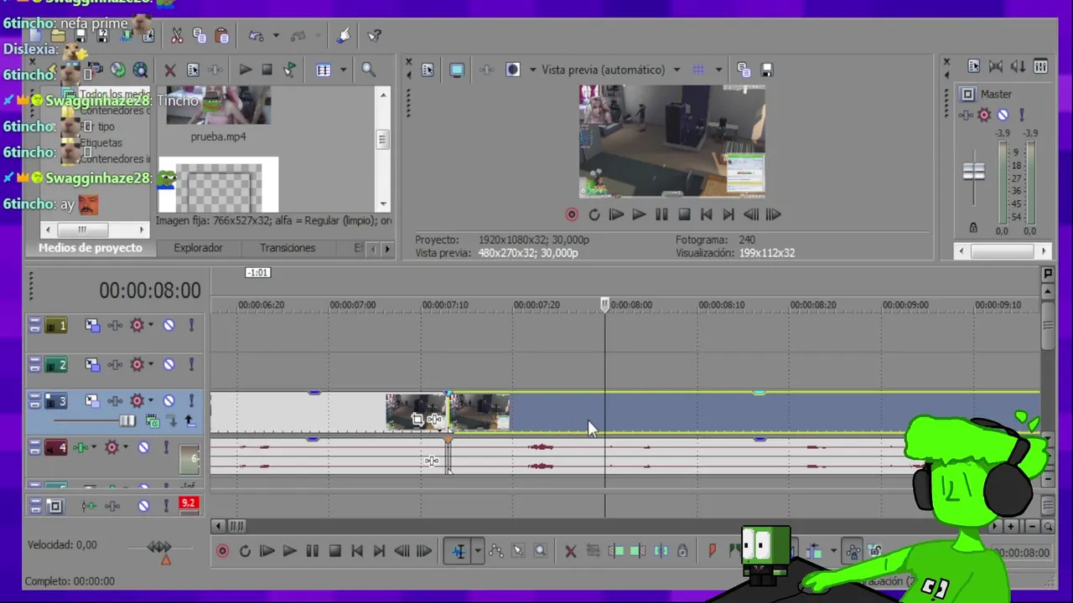Viewport: 1073px width, 603px height.
Task: Minimize track 2 with its handle icon
Action: coord(34,364)
